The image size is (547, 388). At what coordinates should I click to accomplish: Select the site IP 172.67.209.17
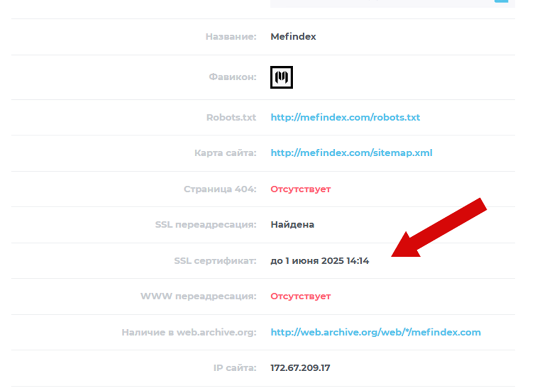300,368
